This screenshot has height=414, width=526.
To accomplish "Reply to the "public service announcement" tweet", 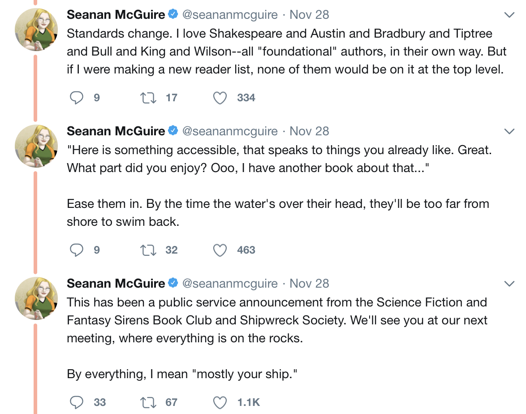I will (x=77, y=402).
